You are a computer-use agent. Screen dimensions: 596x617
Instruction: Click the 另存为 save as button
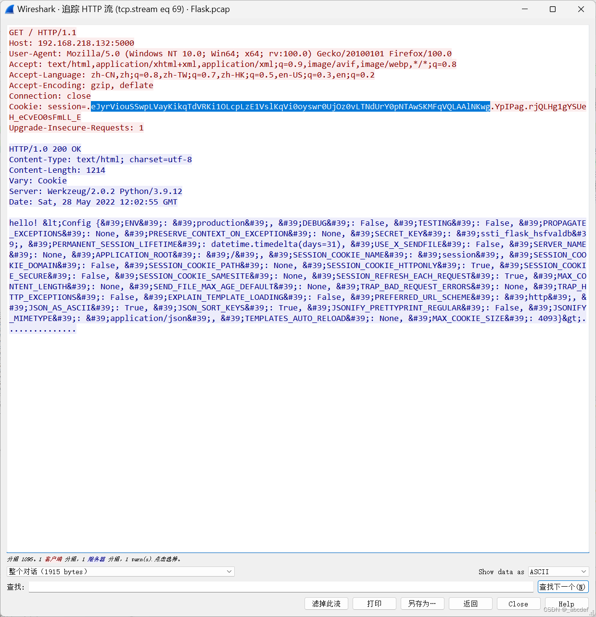[422, 604]
